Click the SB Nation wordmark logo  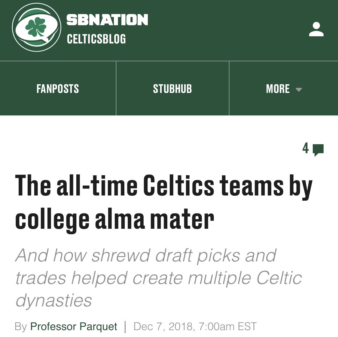click(107, 20)
